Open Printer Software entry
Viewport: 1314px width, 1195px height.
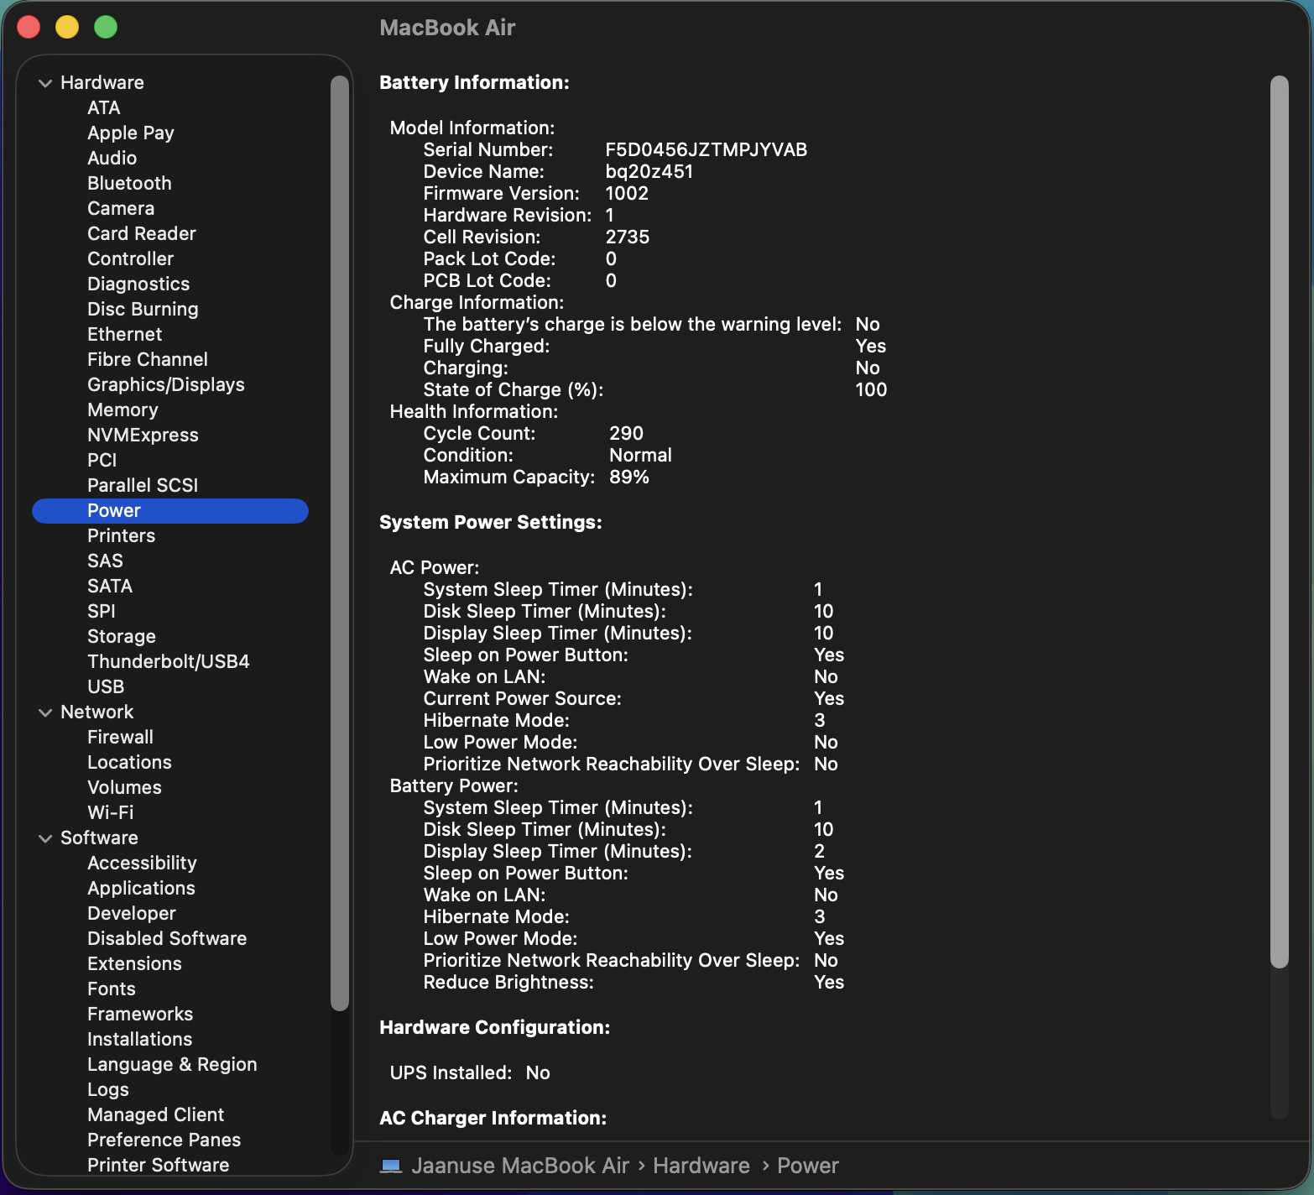159,1165
